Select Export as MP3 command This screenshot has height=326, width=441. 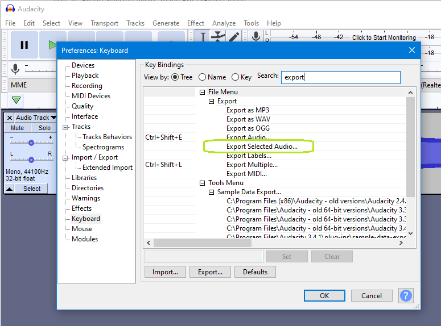tap(248, 110)
